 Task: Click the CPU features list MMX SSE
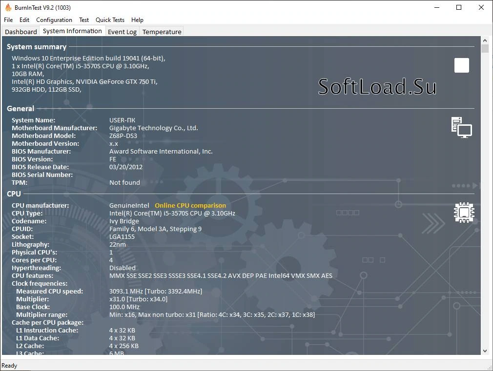221,276
